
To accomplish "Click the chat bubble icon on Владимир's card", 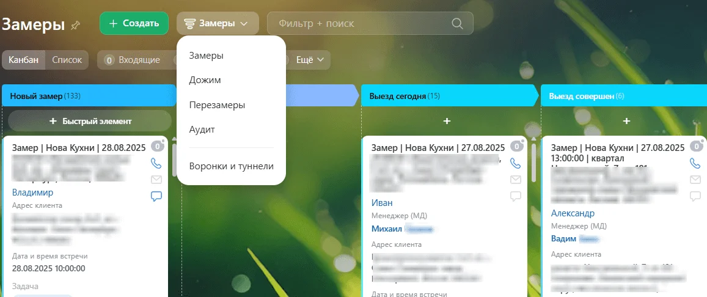I will [x=156, y=196].
